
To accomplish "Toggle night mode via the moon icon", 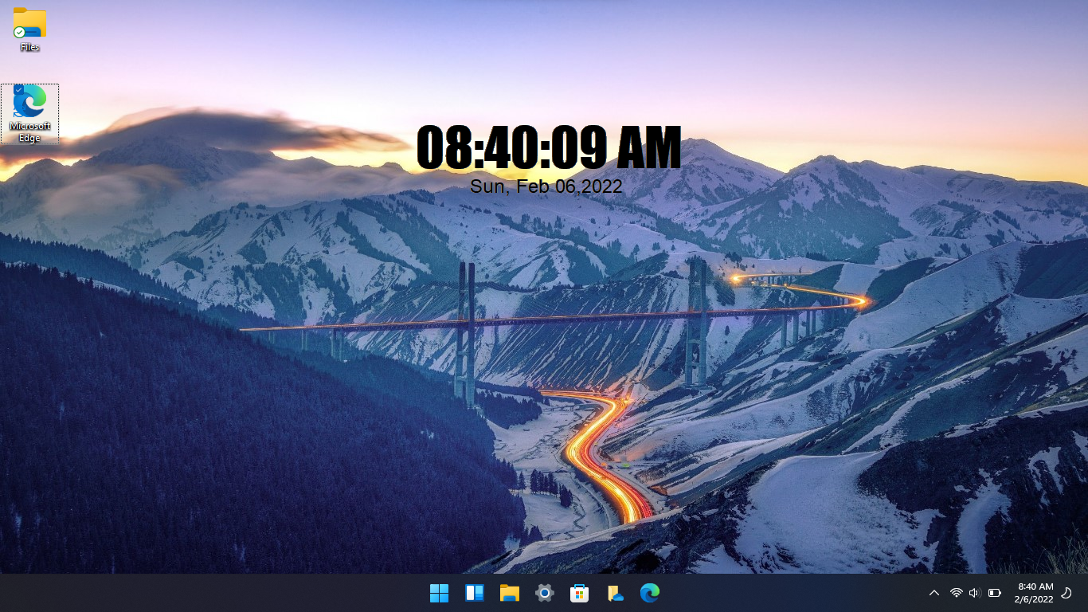I will (x=1067, y=593).
